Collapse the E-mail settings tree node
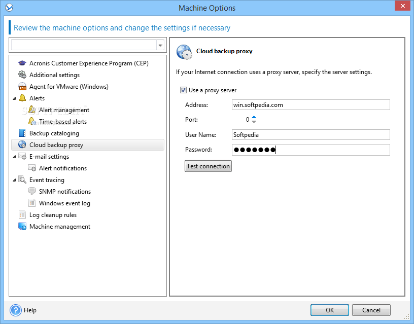Screen dimensions: 414x324 [14, 157]
